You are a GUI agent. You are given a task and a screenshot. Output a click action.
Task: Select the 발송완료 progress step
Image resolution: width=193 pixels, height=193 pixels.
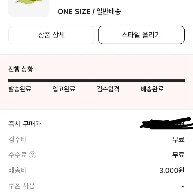(20, 89)
